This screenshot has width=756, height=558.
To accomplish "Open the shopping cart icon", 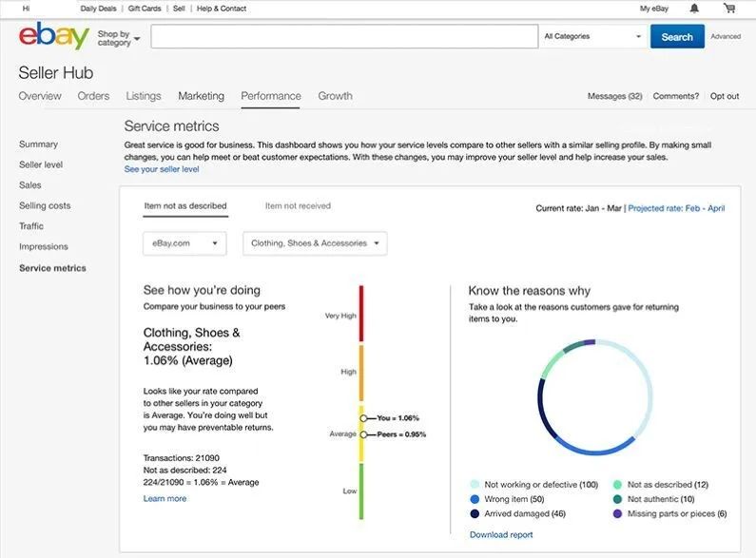I will 728,9.
